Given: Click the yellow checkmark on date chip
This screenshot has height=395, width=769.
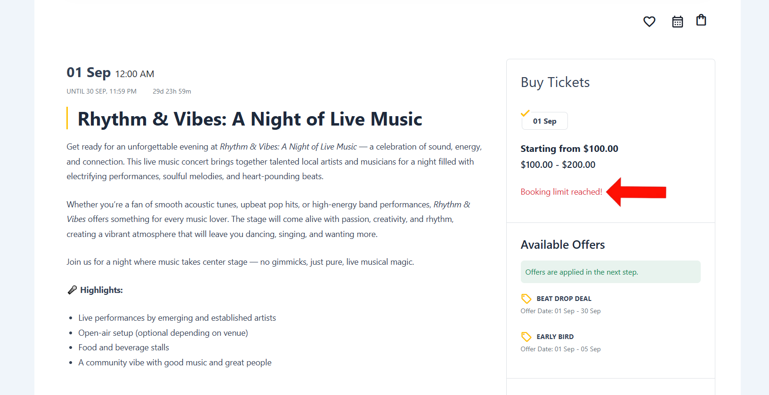Looking at the screenshot, I should point(525,113).
